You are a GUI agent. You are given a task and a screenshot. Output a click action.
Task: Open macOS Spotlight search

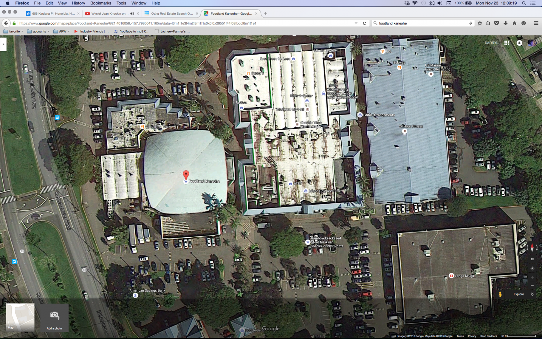(524, 3)
